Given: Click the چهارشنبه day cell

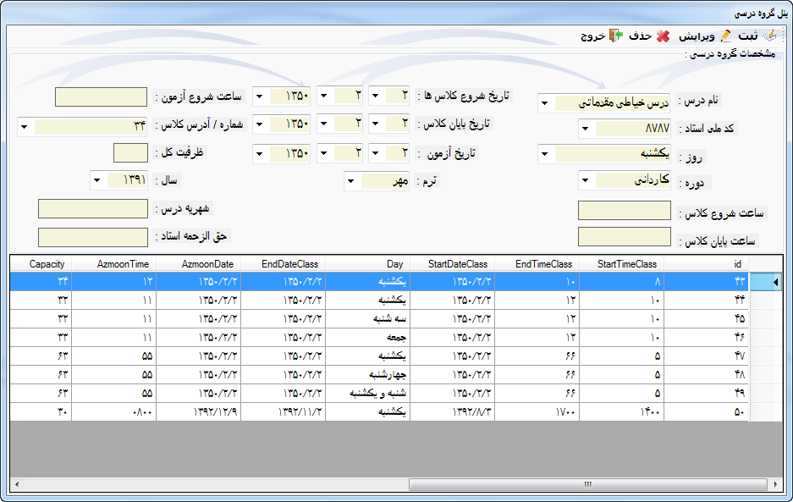Looking at the screenshot, I should tap(367, 375).
